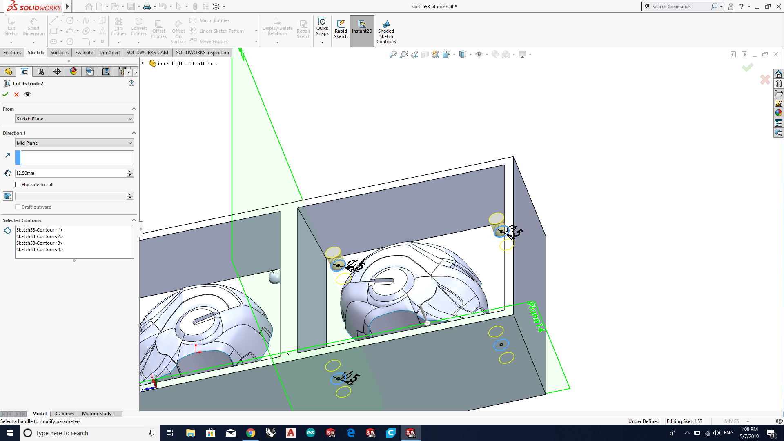Screen dimensions: 784x441
Task: Toggle the detailed preview eye icon
Action: [27, 94]
